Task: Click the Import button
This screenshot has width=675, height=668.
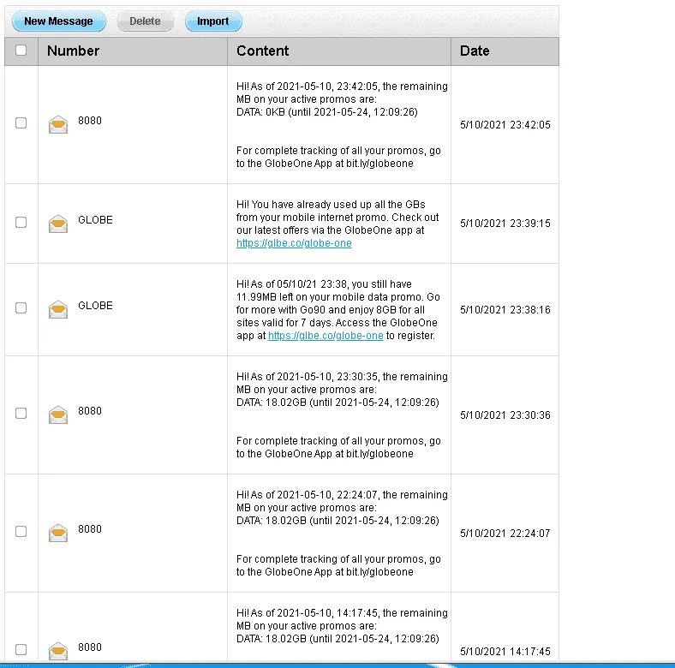Action: 213,21
